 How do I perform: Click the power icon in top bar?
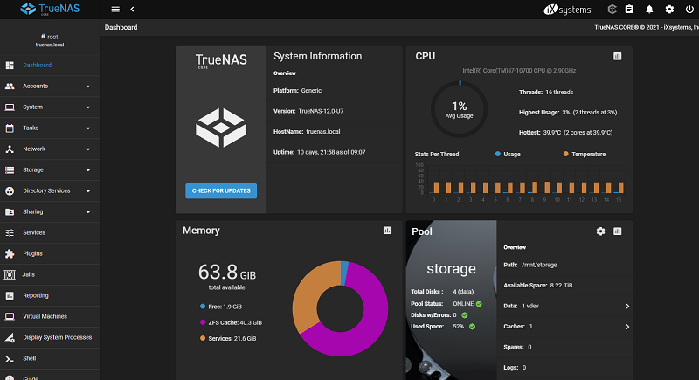click(x=689, y=9)
